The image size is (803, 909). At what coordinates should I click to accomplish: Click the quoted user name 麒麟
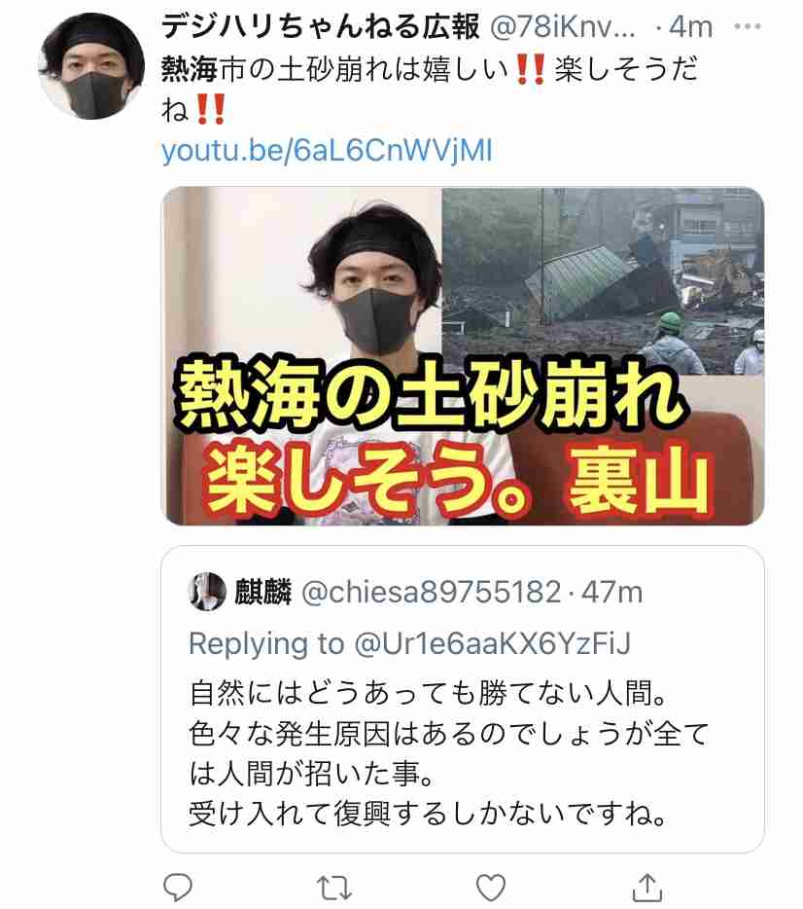(x=262, y=592)
